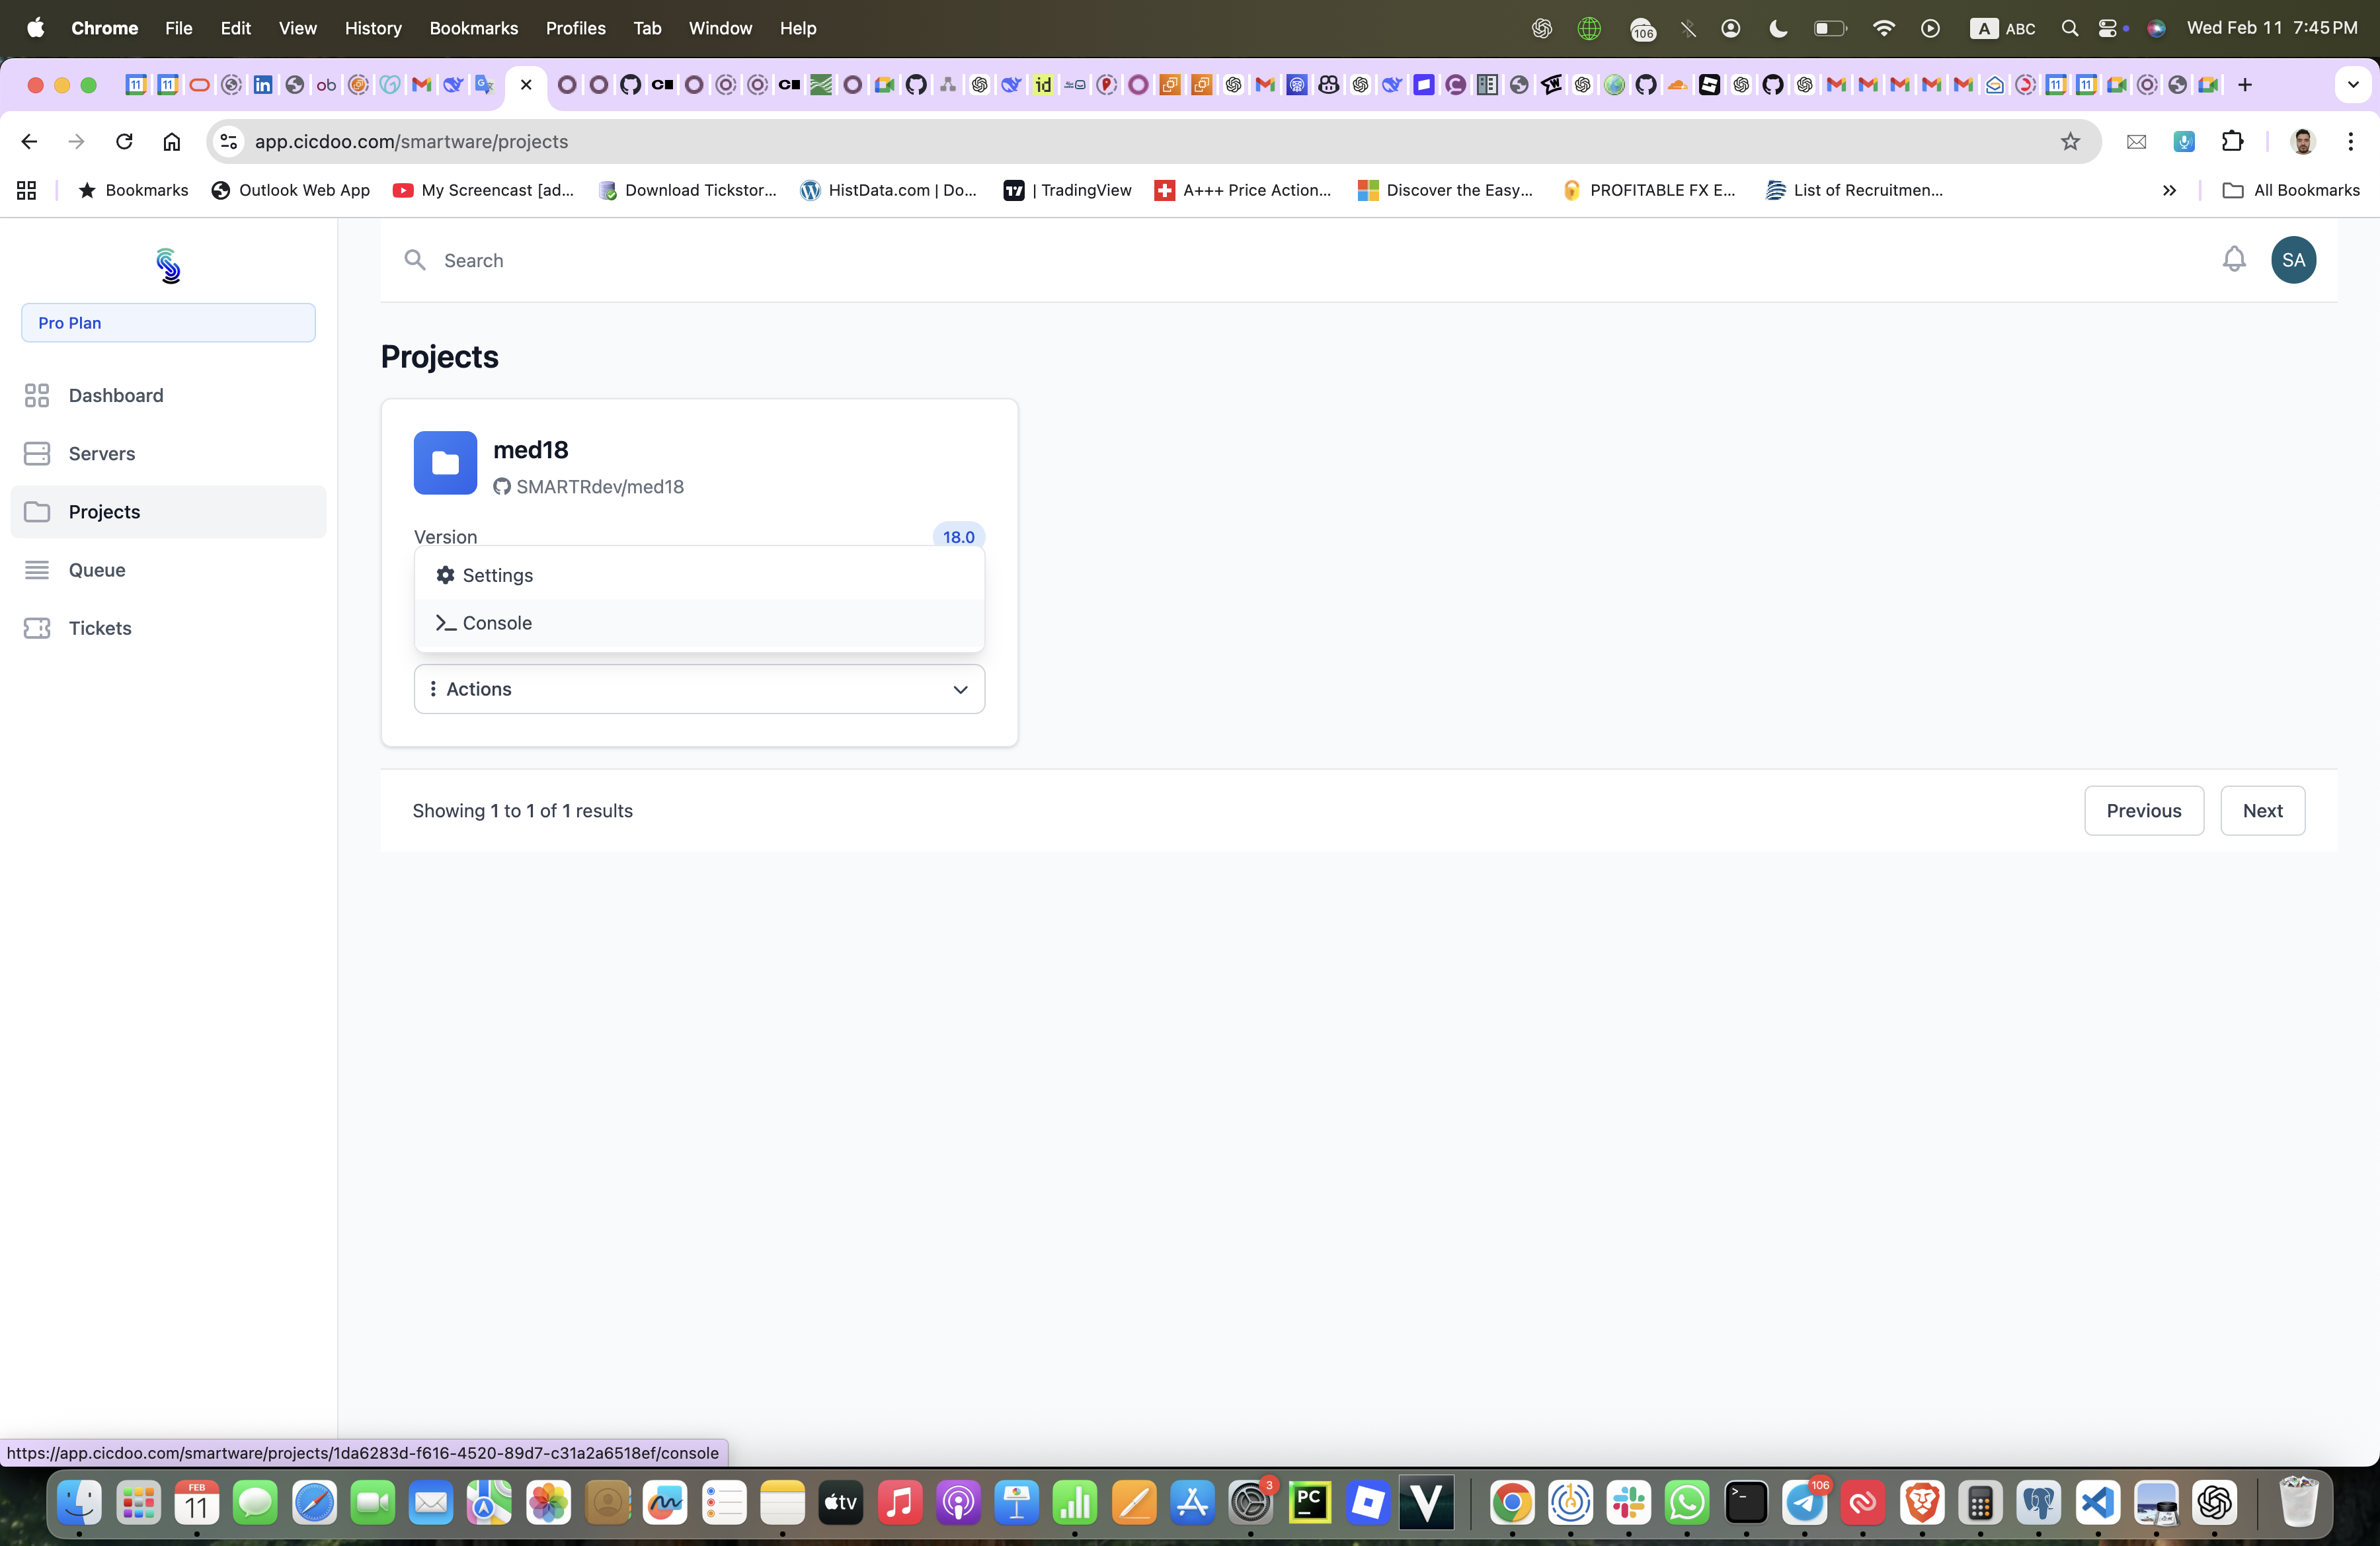
Task: Open the Queue page
Action: point(97,570)
